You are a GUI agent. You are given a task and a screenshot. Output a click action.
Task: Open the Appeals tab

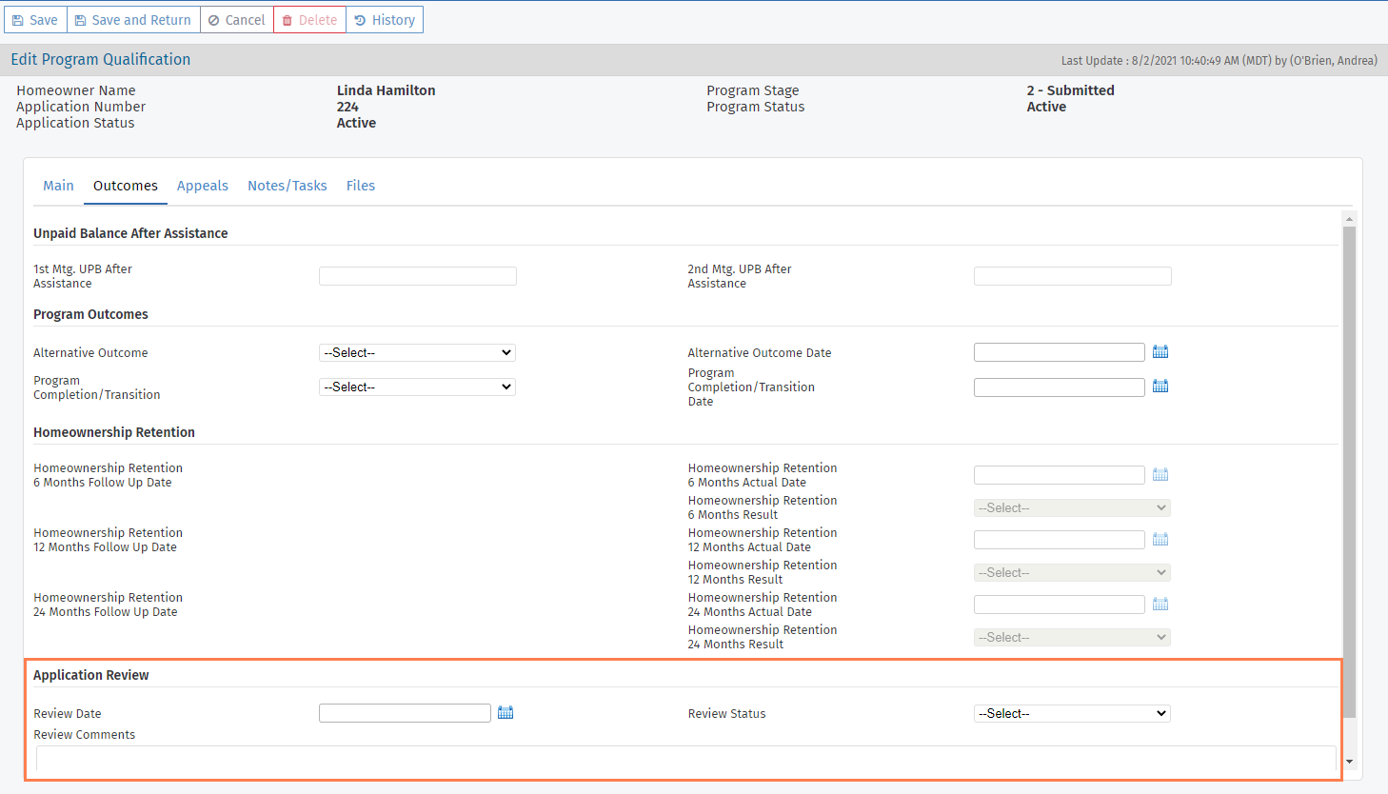[x=203, y=186]
